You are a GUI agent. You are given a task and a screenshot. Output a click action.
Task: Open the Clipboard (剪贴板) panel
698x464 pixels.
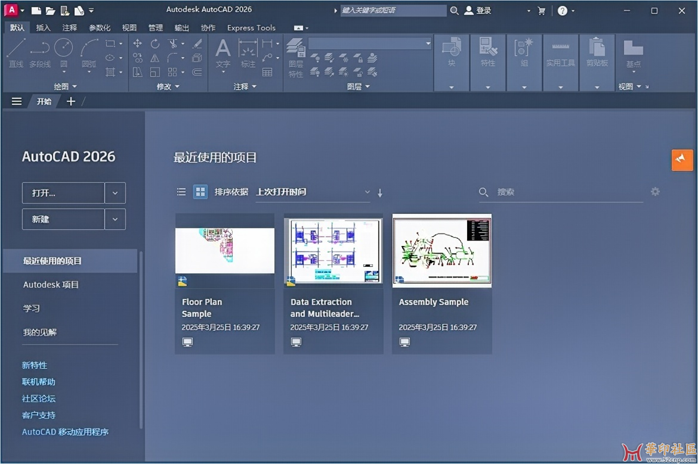tap(597, 52)
